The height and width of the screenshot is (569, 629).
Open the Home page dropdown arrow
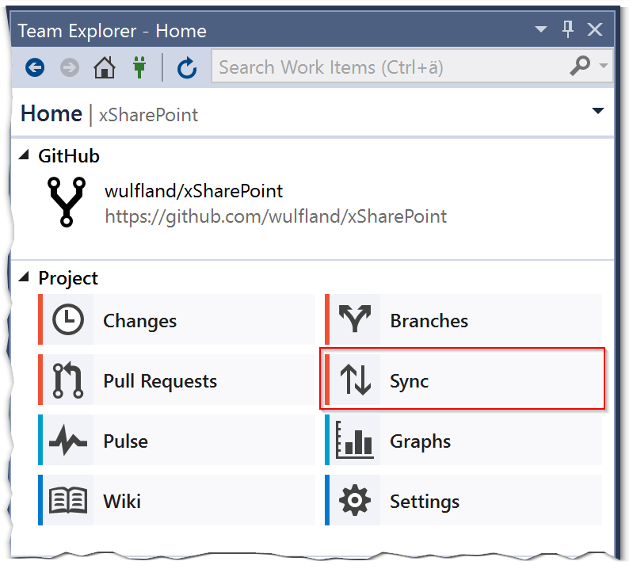[x=598, y=111]
